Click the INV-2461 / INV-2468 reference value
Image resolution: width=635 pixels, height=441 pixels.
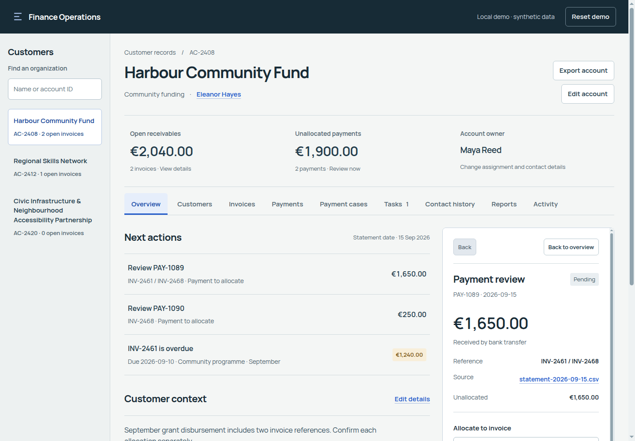point(570,361)
